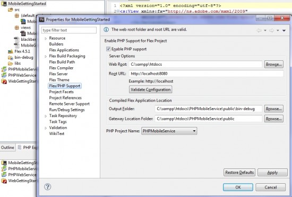292x197 pixels.
Task: Click the Output Folder path field
Action: [209, 109]
